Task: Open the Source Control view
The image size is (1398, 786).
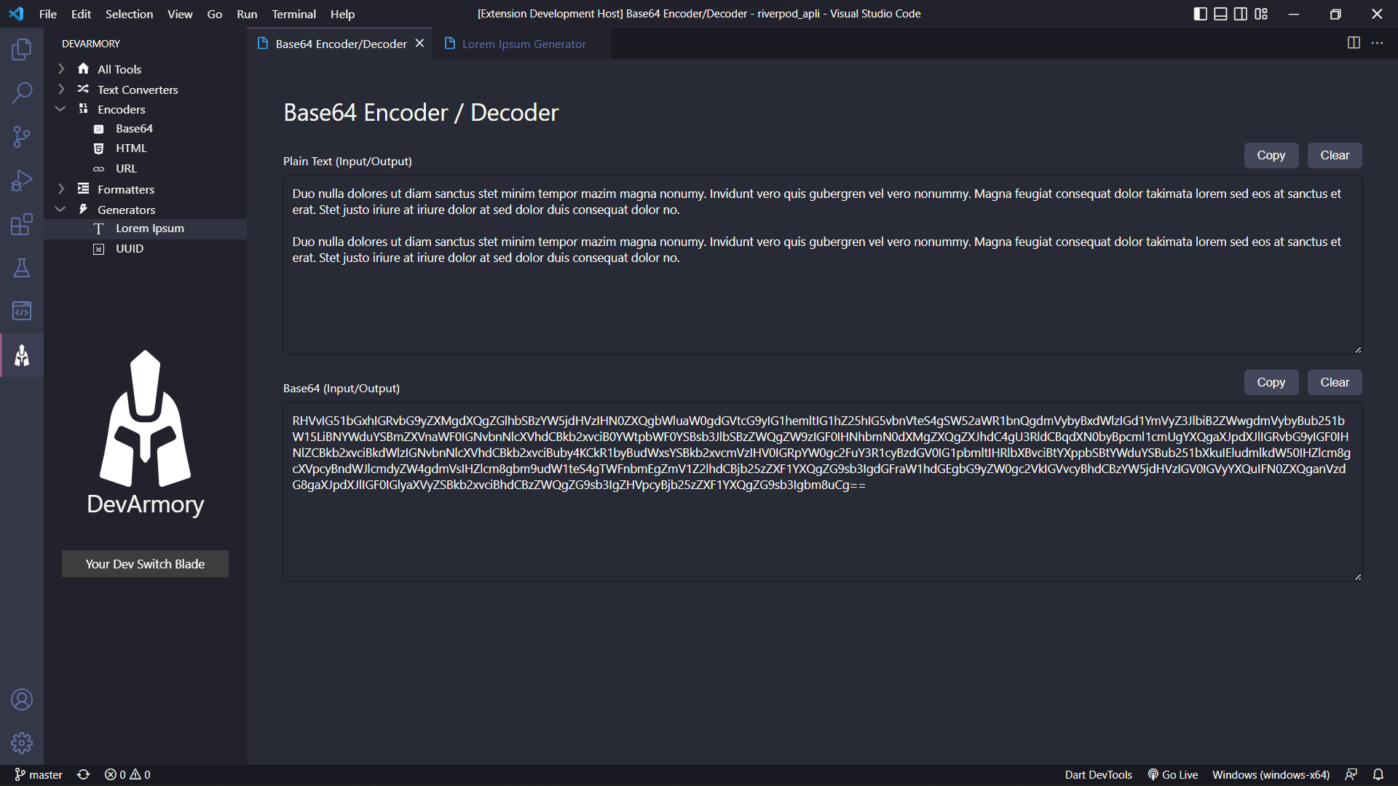Action: (x=22, y=136)
